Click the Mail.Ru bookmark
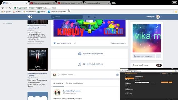The image size is (178, 100). [42, 12]
